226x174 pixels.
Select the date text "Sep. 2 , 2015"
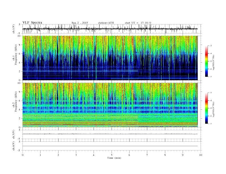pos(80,23)
